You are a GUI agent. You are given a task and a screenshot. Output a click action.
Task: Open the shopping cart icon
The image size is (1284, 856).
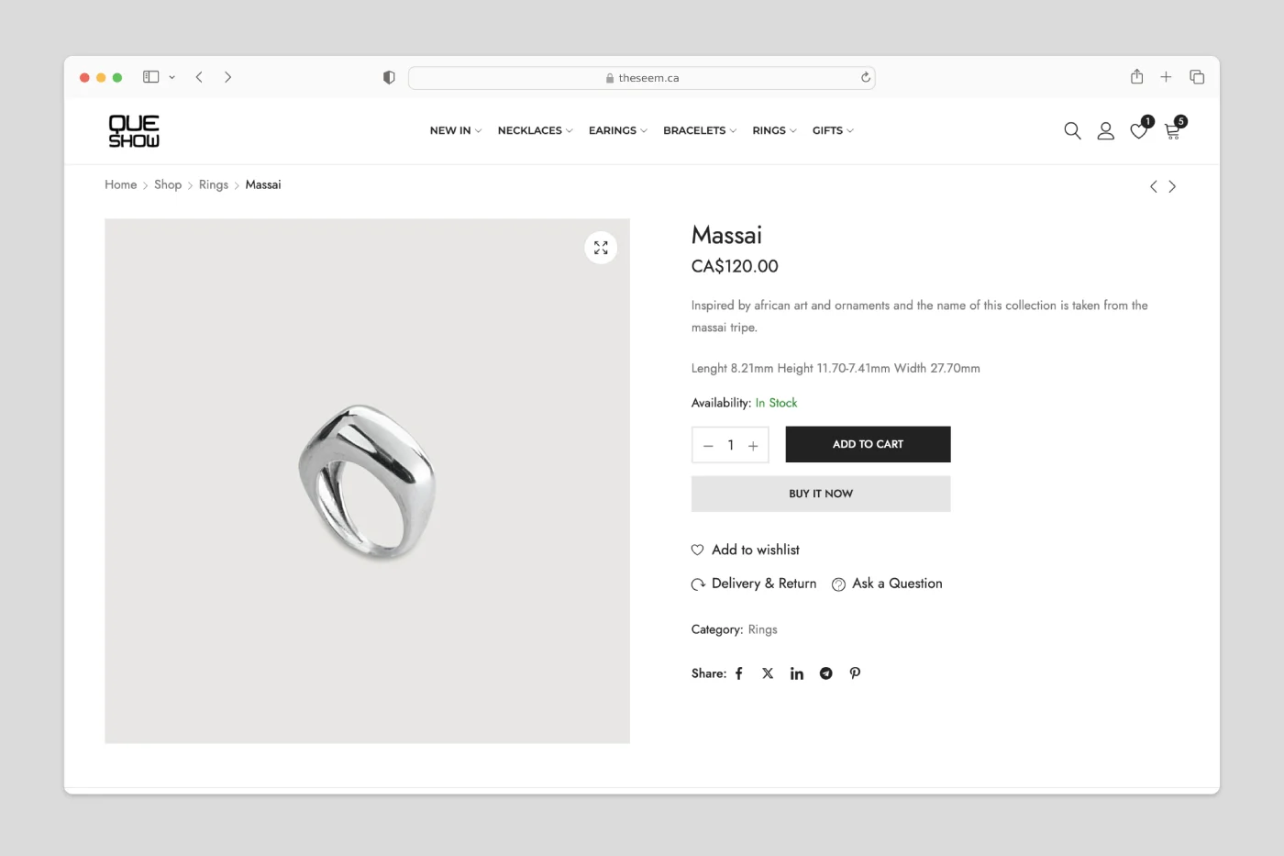[x=1172, y=131]
